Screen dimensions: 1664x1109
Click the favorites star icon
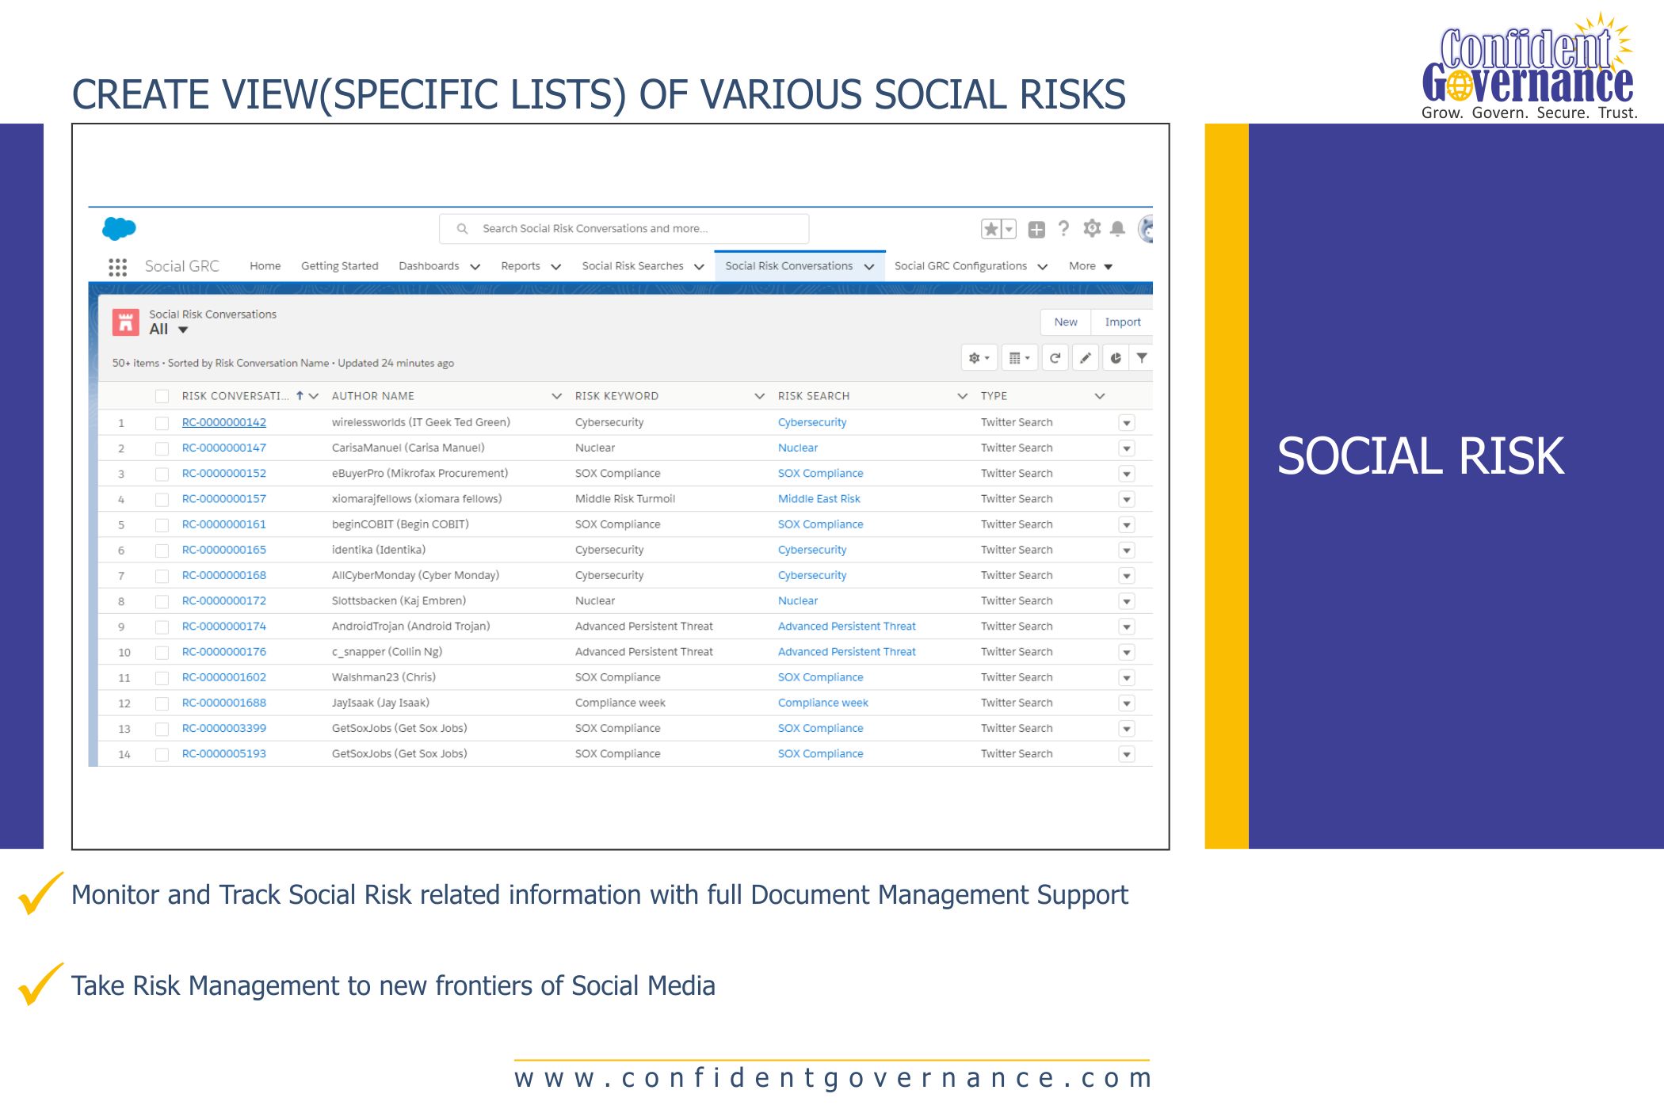point(990,228)
